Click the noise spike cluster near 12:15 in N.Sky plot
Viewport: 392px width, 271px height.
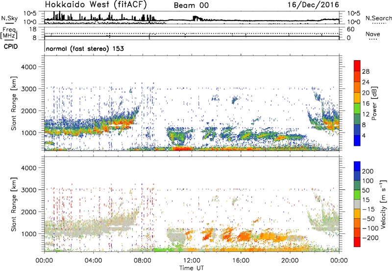(197, 19)
